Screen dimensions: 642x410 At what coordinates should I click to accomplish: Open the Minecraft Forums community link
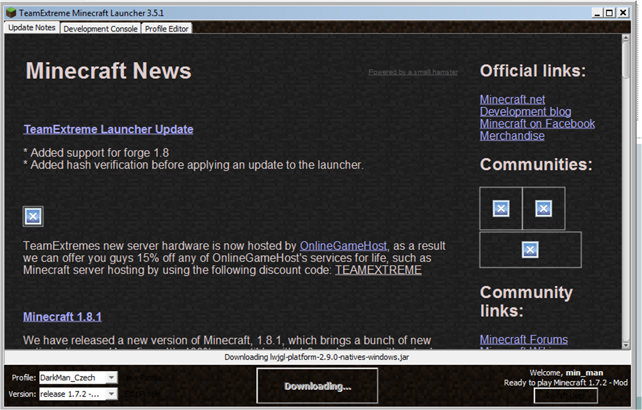click(x=523, y=340)
